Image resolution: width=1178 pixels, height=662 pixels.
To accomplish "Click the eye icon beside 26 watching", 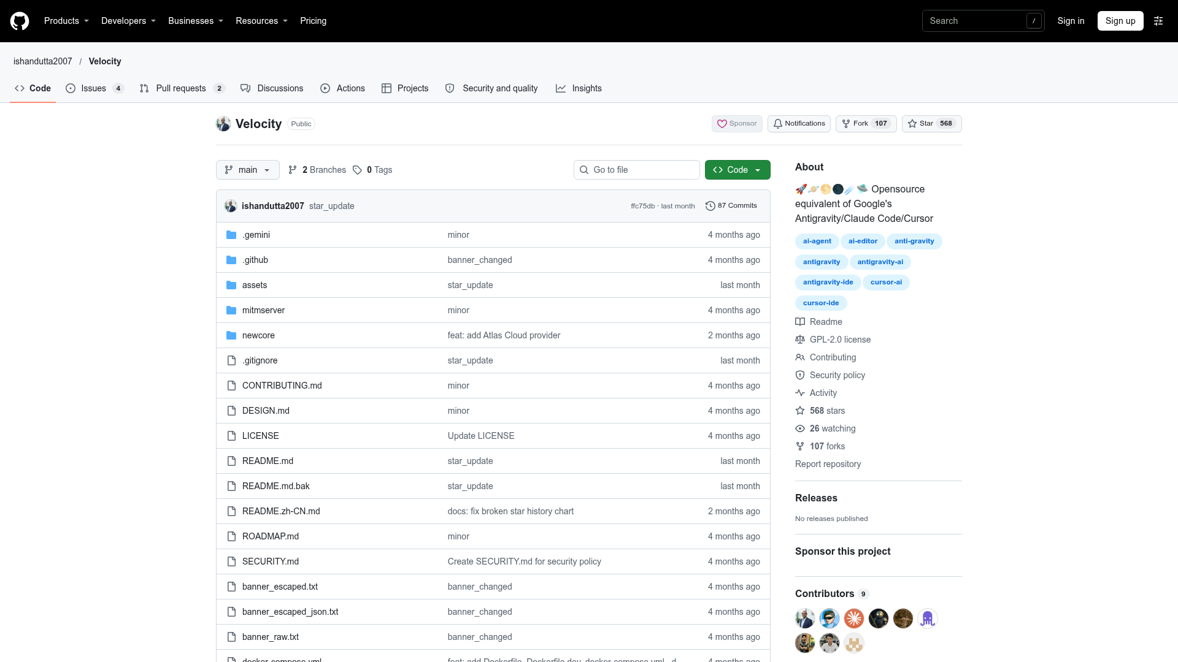I will [800, 428].
